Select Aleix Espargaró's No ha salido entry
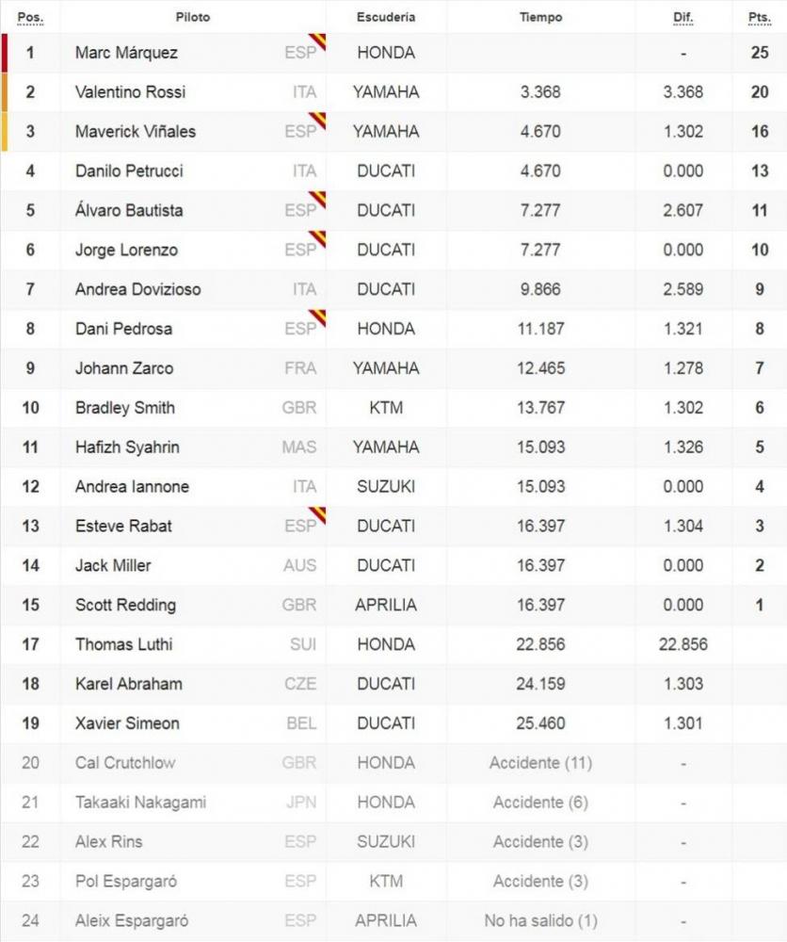Viewport: 787px width, 942px height. pos(541,921)
